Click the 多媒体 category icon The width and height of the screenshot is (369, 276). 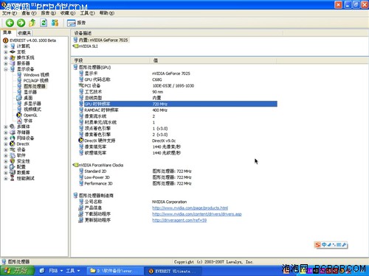click(x=13, y=127)
